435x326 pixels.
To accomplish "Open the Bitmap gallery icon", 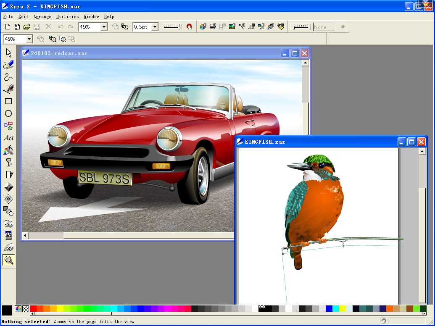I will [x=232, y=27].
